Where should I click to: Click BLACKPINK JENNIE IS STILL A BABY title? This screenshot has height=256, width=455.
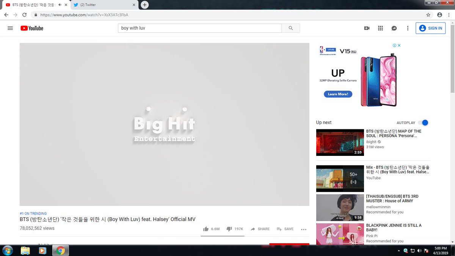(x=394, y=228)
